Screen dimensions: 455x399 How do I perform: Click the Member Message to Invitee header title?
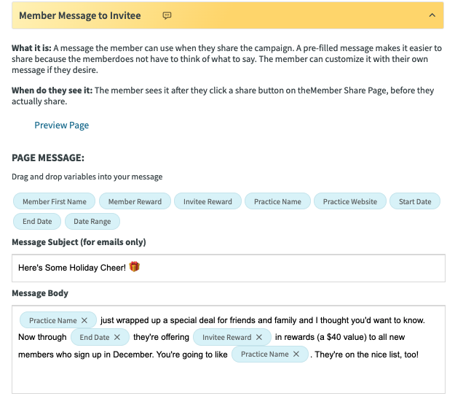coord(80,15)
